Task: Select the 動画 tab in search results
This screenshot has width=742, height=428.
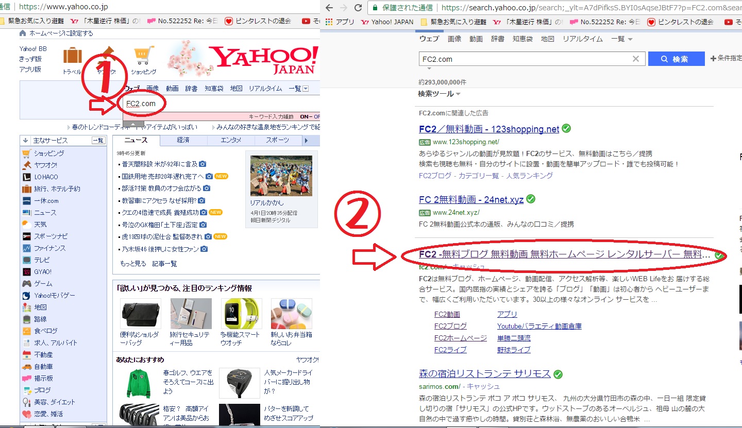Action: 476,39
